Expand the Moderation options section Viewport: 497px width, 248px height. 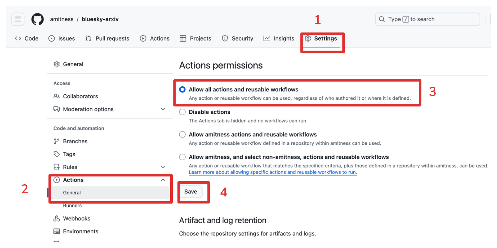click(163, 109)
